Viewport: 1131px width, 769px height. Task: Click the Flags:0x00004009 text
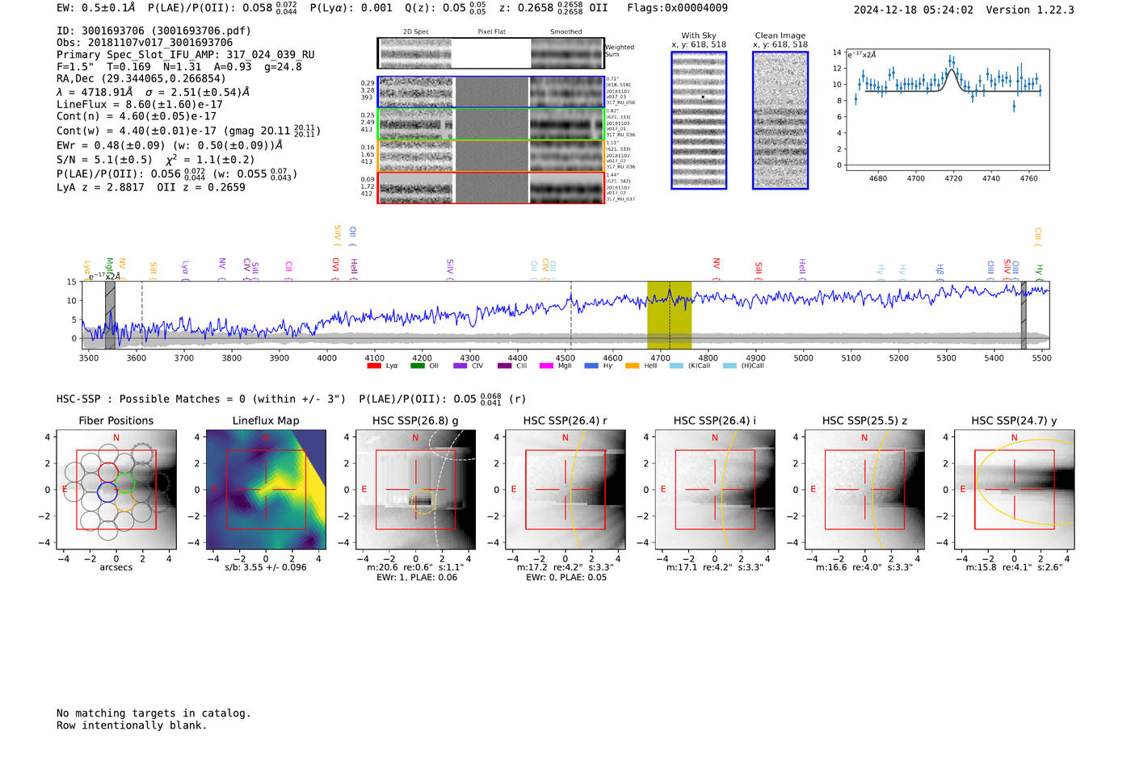coord(677,8)
